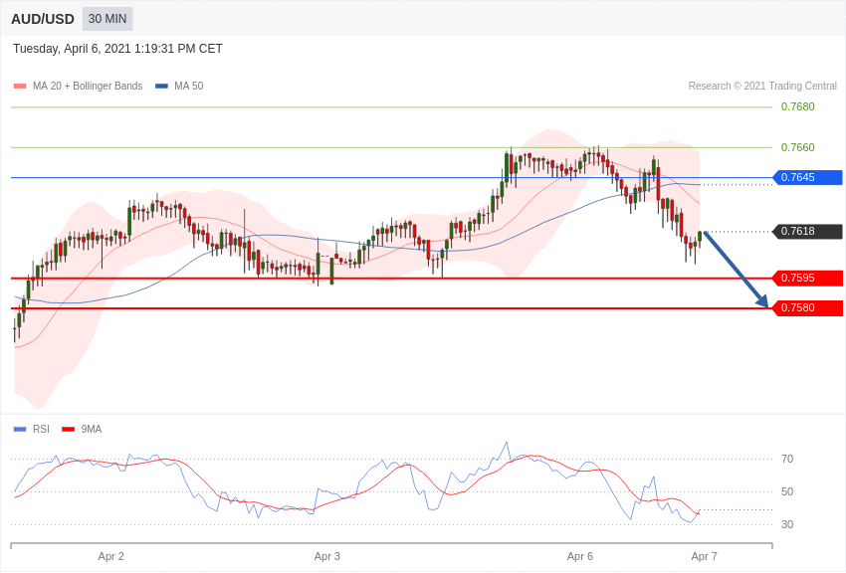This screenshot has height=573, width=846.
Task: Click the red 0.7595 support price tag
Action: (808, 279)
